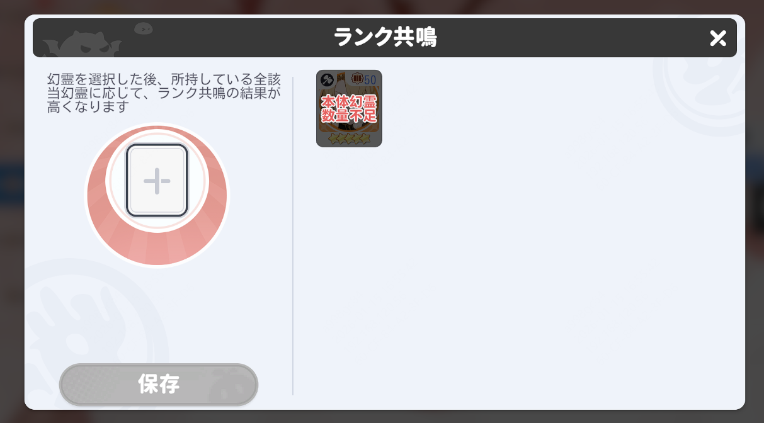This screenshot has width=764, height=423.
Task: Click the level badge icon beside 50
Action: point(357,79)
